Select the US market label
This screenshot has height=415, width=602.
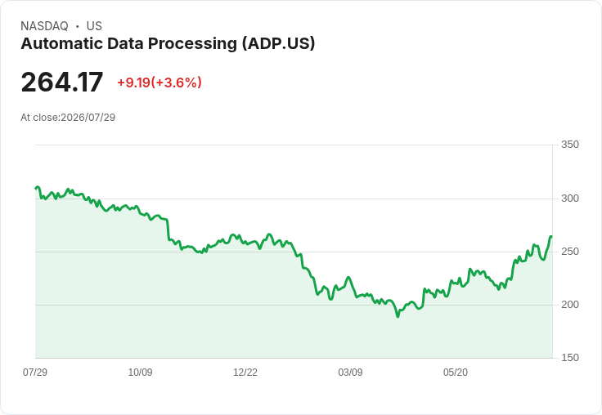click(x=94, y=25)
